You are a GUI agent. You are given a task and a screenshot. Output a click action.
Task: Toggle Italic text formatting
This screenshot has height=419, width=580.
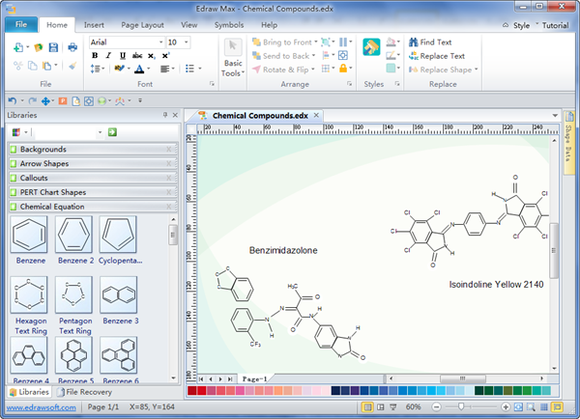[108, 56]
